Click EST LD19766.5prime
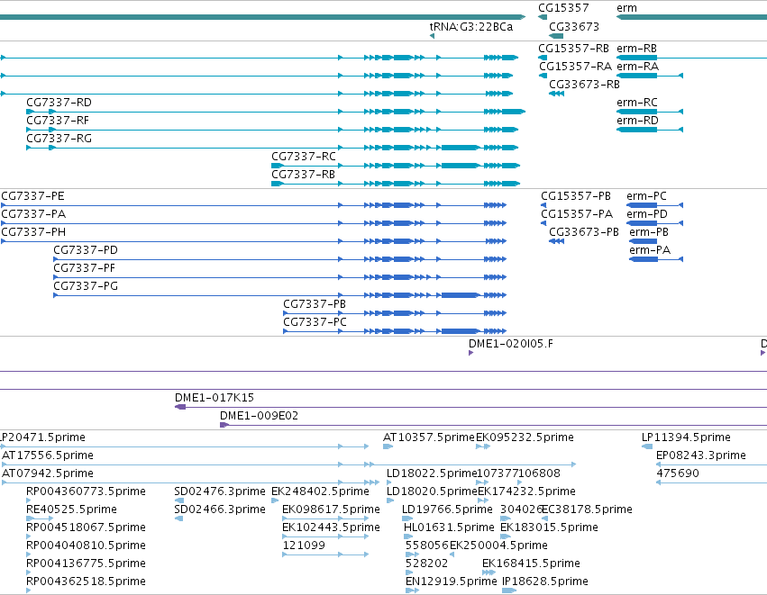The image size is (767, 595). [x=447, y=509]
